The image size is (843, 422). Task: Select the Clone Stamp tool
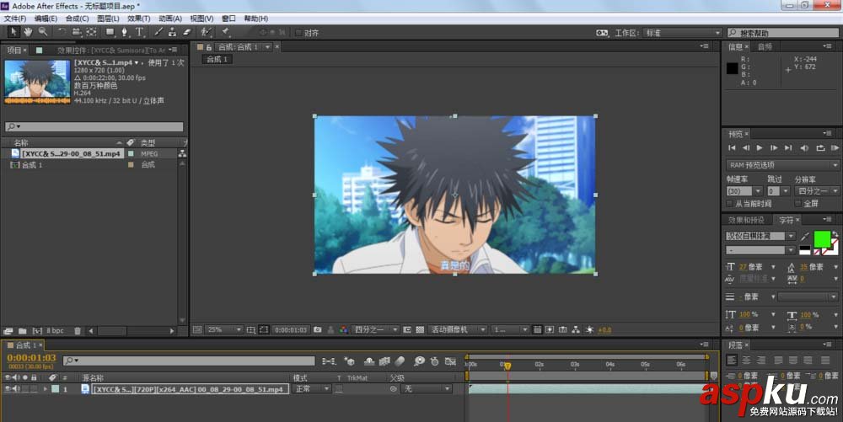[x=172, y=32]
